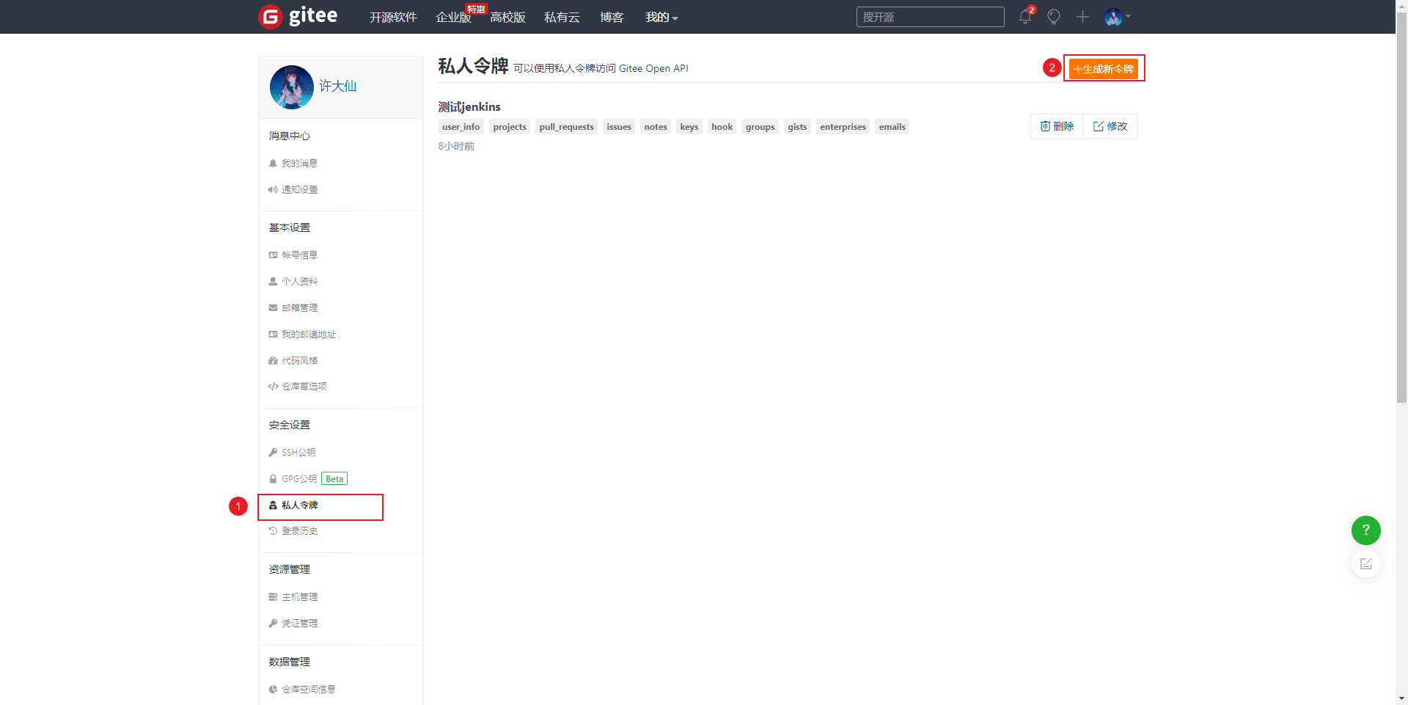Open 代码风格 in sidebar
The height and width of the screenshot is (705, 1408).
click(293, 360)
